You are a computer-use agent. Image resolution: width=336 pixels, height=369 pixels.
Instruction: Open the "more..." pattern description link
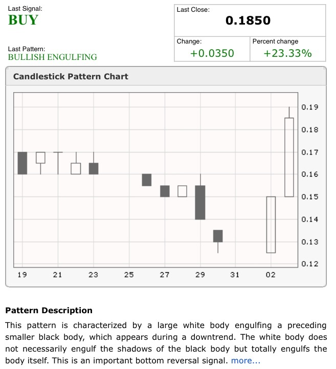pos(245,361)
